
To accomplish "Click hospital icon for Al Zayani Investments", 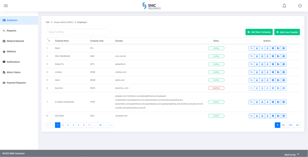I will point(284,102).
